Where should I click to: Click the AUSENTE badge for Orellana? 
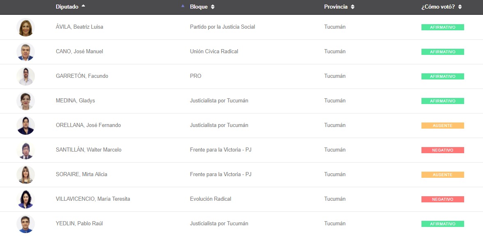(443, 125)
